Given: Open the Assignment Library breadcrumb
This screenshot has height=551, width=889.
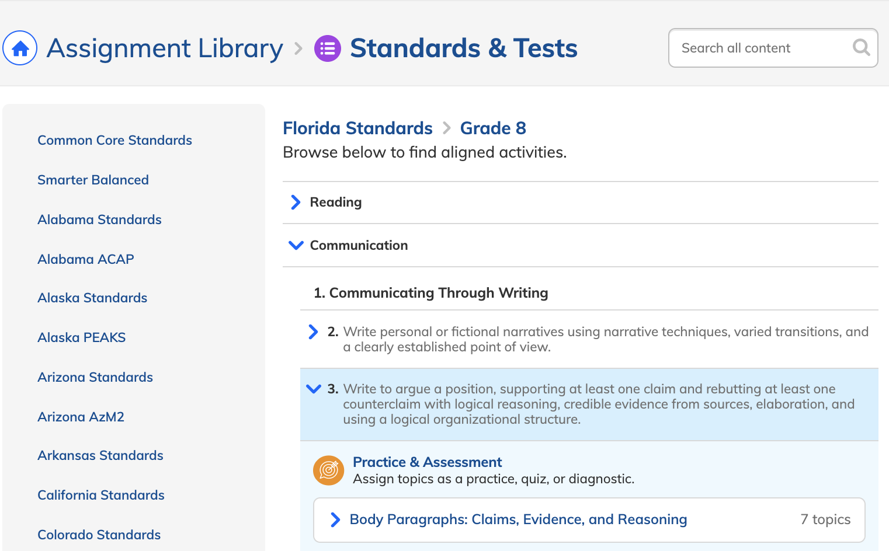Looking at the screenshot, I should 165,48.
